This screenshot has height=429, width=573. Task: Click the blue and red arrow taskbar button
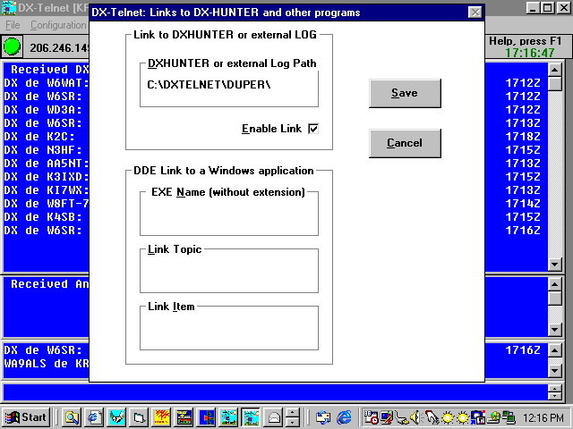(207, 417)
